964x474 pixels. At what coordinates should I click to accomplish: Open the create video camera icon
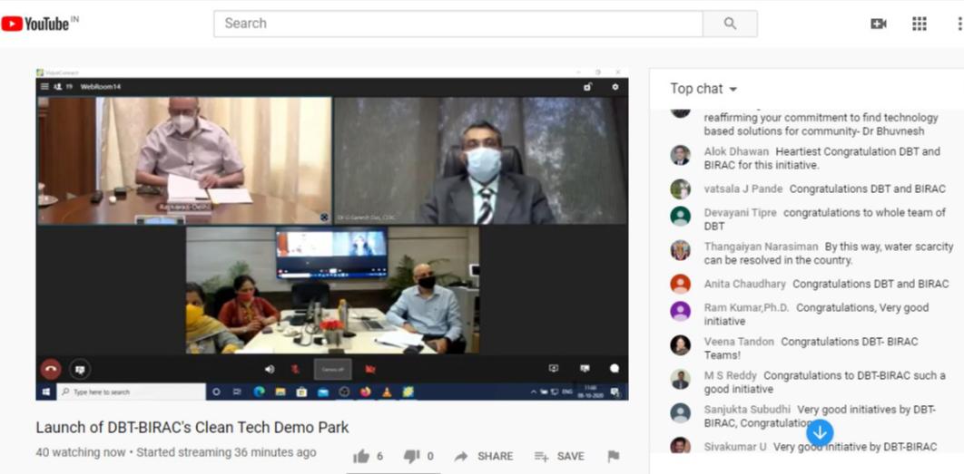(879, 24)
